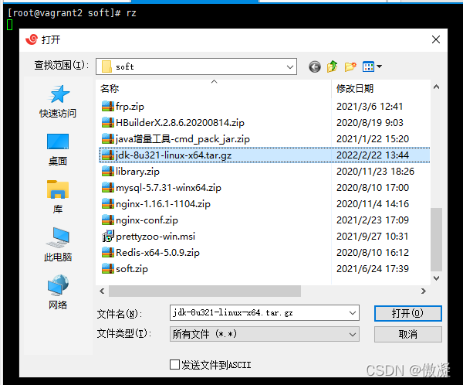Go up one folder level icon
Screen dimensions: 463x385
point(332,66)
